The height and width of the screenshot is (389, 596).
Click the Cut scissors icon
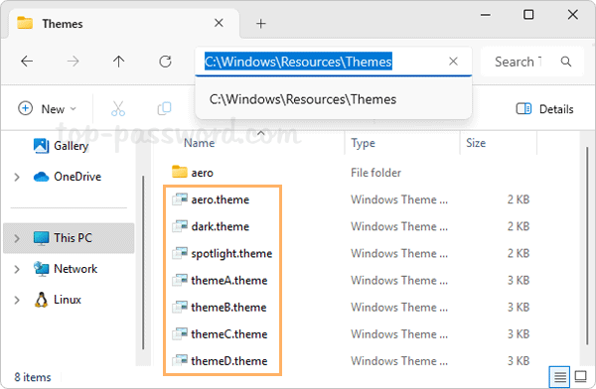pyautogui.click(x=118, y=108)
